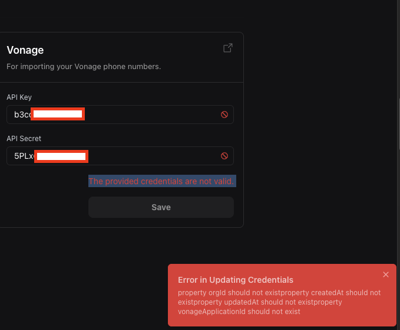Click the red box covering the API Key value
The width and height of the screenshot is (400, 330).
coord(58,115)
